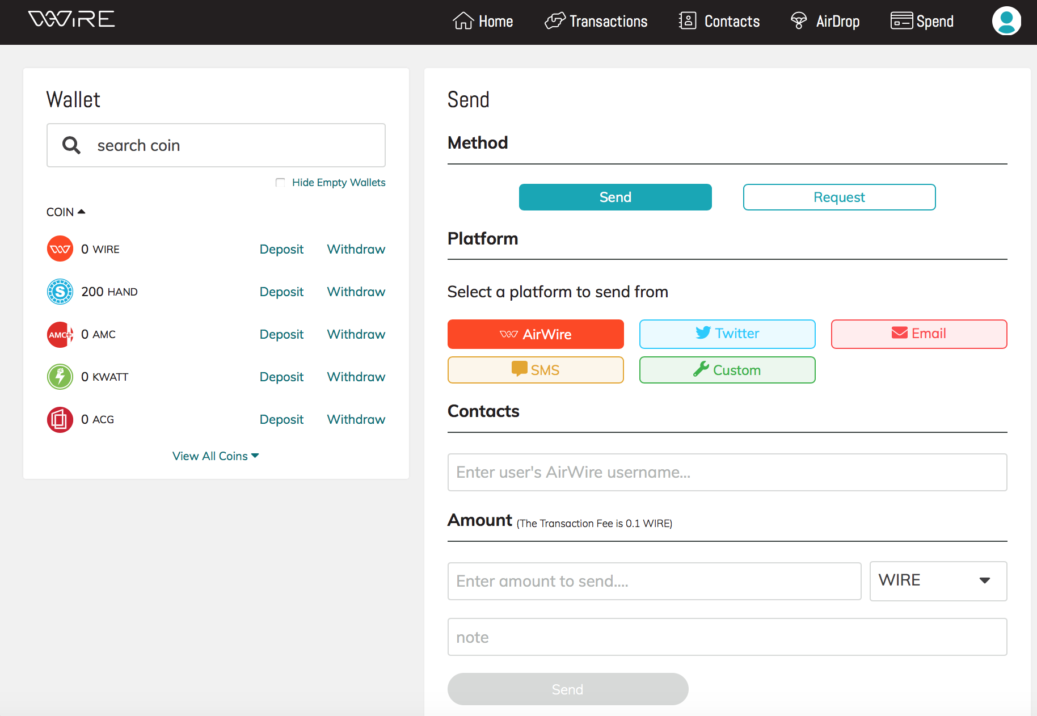The image size is (1037, 716).
Task: Focus the search coin field
Action: 216,145
